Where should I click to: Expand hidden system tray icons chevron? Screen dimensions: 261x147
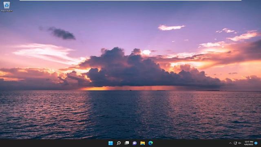[x=230, y=143]
